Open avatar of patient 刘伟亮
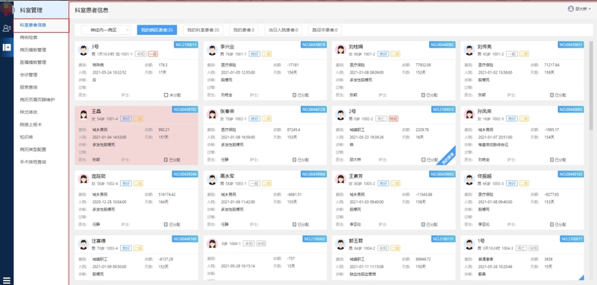This screenshot has width=597, height=285. click(x=469, y=50)
